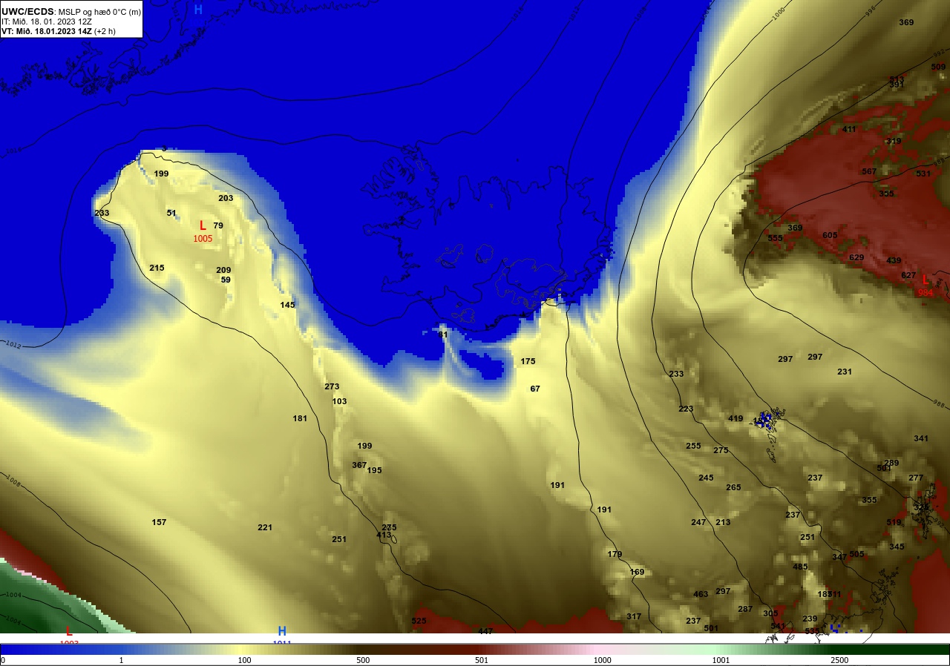
Task: Click the UWC/ECDS title label
Action: [28, 12]
